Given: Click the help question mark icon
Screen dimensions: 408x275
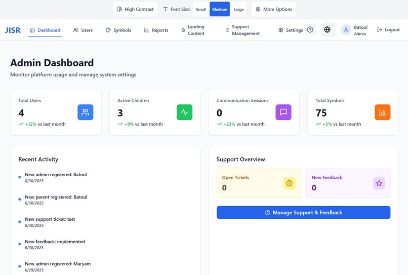Looking at the screenshot, I should tap(310, 30).
